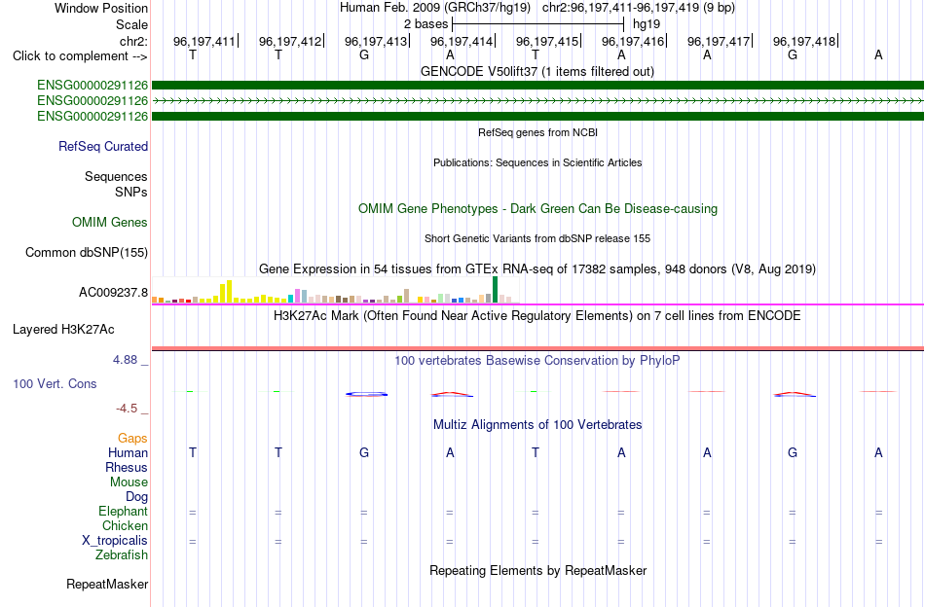Click the 4.88 PhyloP upper scale value

[x=125, y=360]
